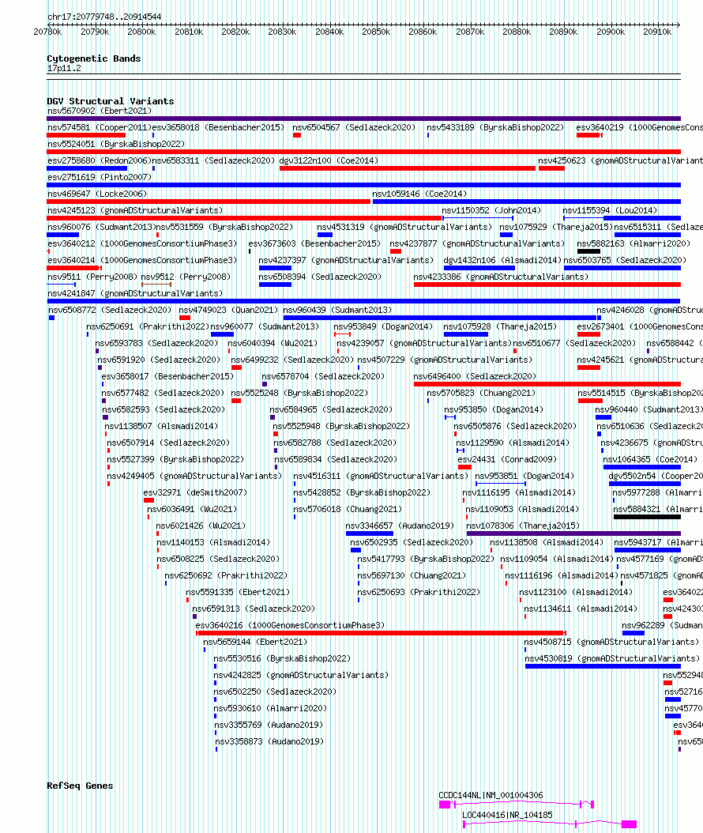Open the CCDC144NL|NM_001004306 gene label
The height and width of the screenshot is (833, 703).
[491, 795]
